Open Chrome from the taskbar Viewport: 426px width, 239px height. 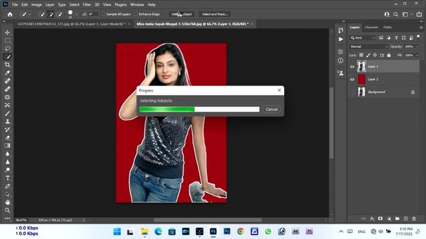240,232
